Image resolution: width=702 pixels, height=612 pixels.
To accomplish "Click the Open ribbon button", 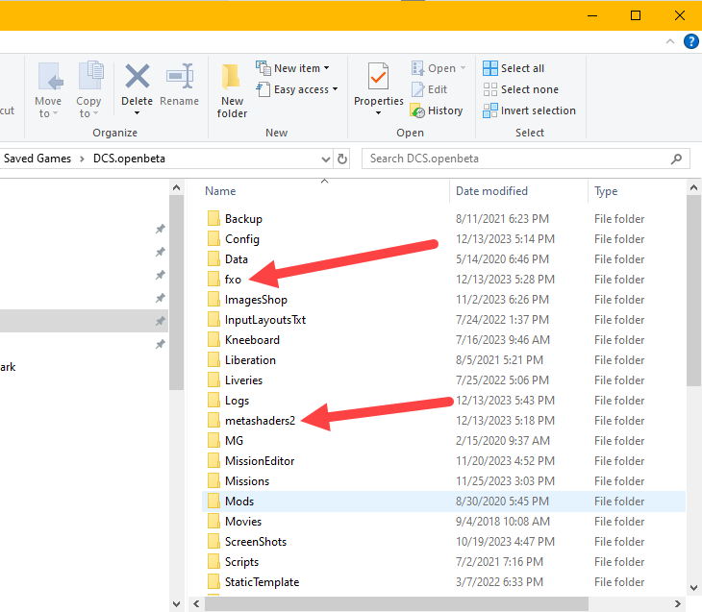I will (x=439, y=68).
